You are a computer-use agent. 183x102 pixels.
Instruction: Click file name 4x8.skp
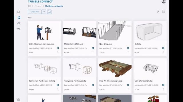tap(138, 44)
